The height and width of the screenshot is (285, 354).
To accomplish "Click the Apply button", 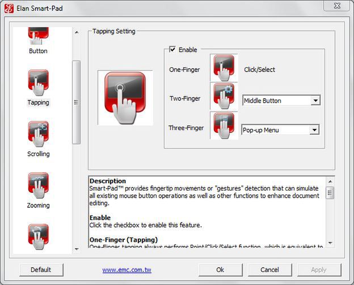I will pyautogui.click(x=319, y=270).
